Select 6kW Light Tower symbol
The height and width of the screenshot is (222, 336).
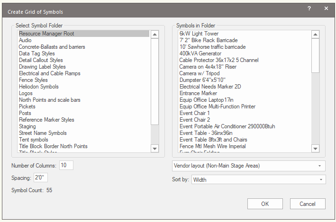tap(199, 34)
